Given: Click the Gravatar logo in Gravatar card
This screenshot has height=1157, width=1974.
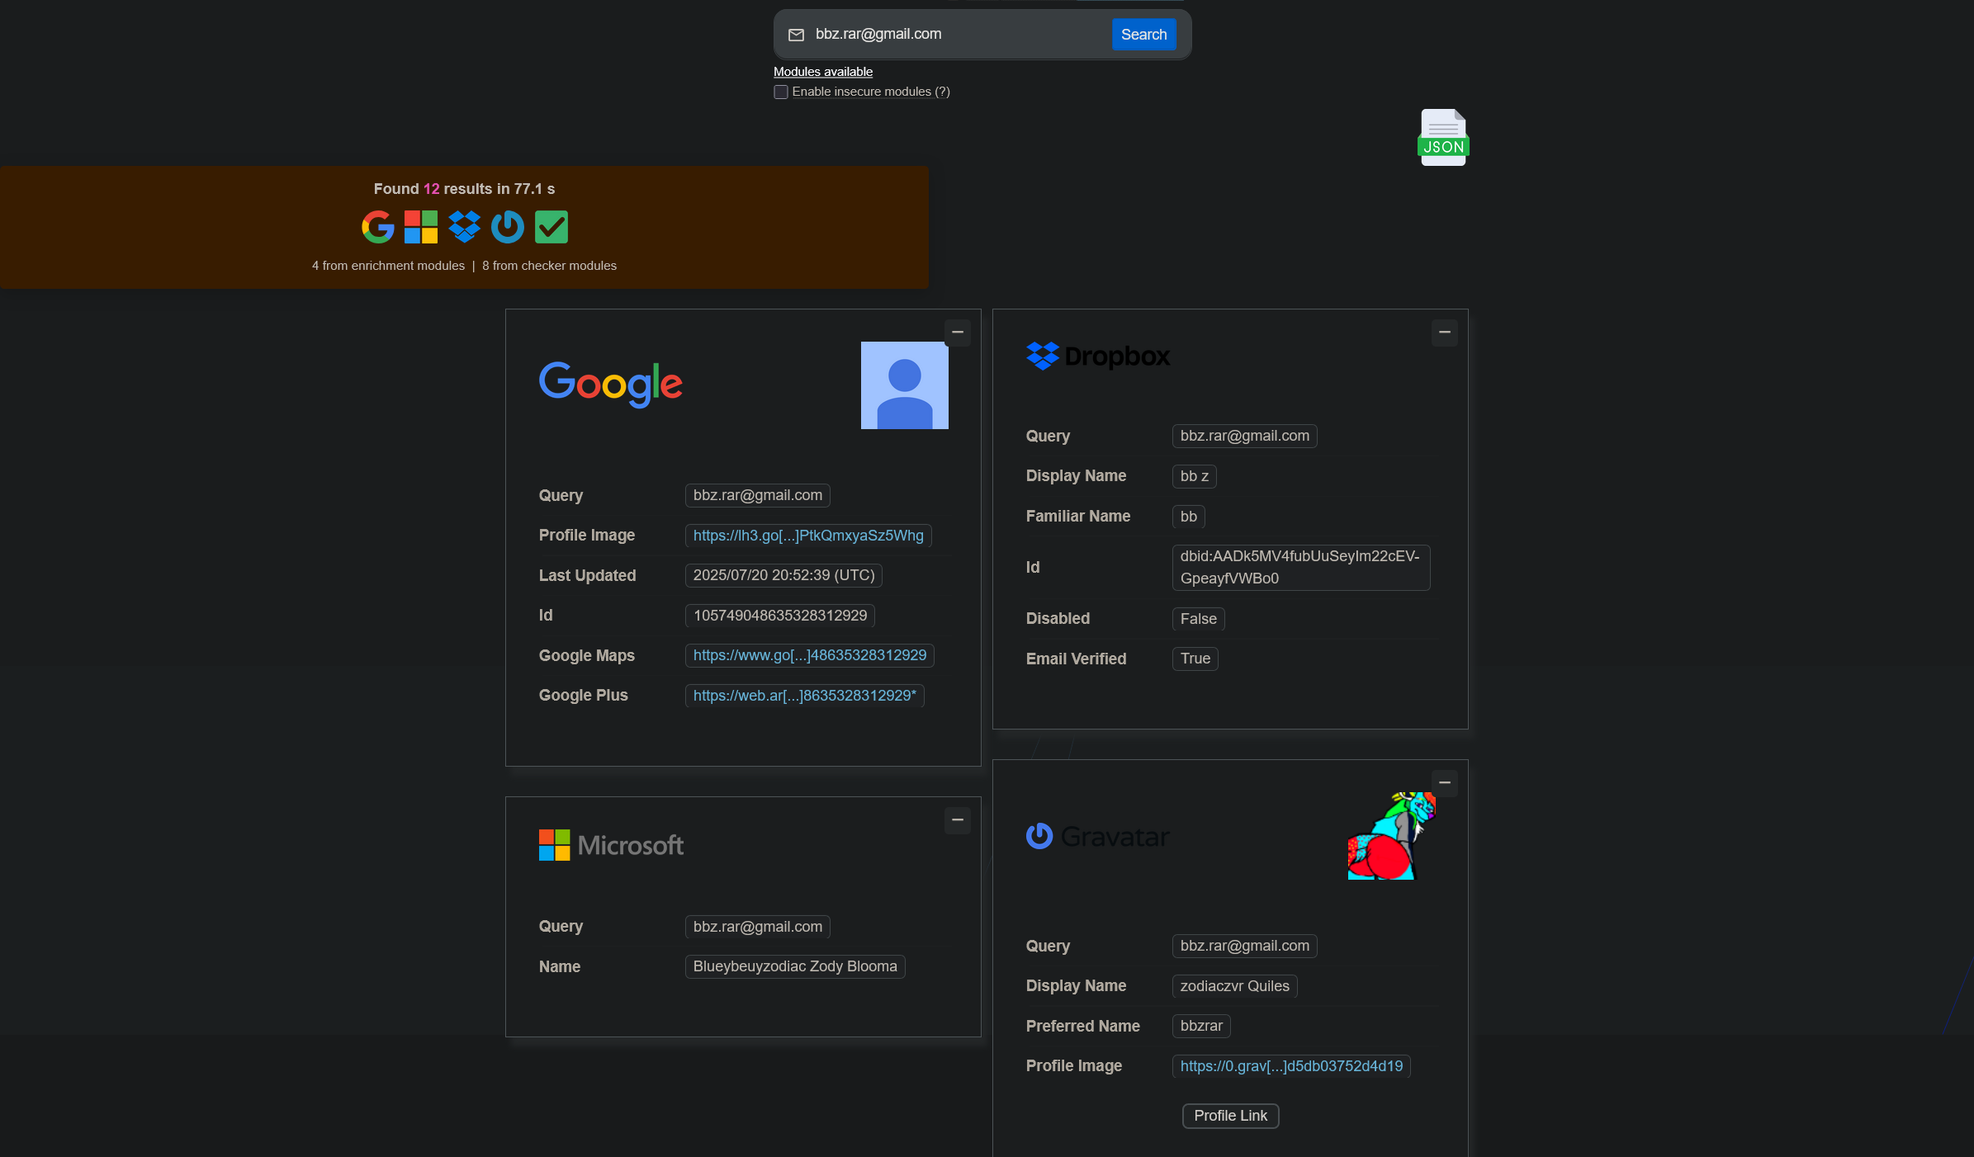Looking at the screenshot, I should pos(1098,836).
